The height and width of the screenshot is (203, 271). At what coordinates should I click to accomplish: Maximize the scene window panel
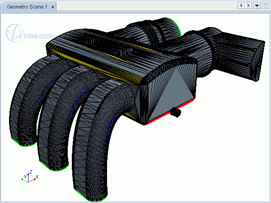point(265,5)
